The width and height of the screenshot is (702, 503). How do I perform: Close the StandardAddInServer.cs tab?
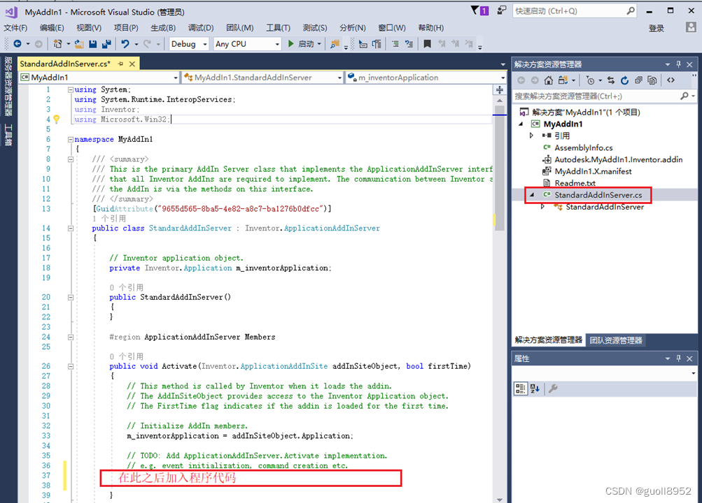point(132,64)
